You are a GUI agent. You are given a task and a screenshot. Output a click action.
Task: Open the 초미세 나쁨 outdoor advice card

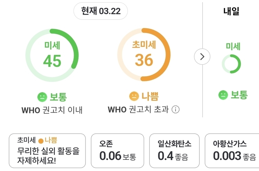[x=47, y=151]
